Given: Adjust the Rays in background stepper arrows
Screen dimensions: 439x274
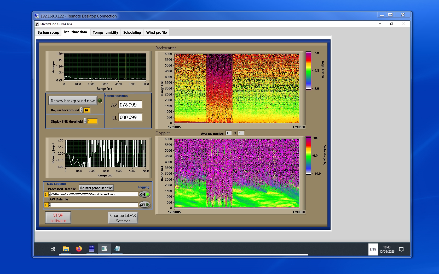Looking at the screenshot, I should pyautogui.click(x=82, y=110).
